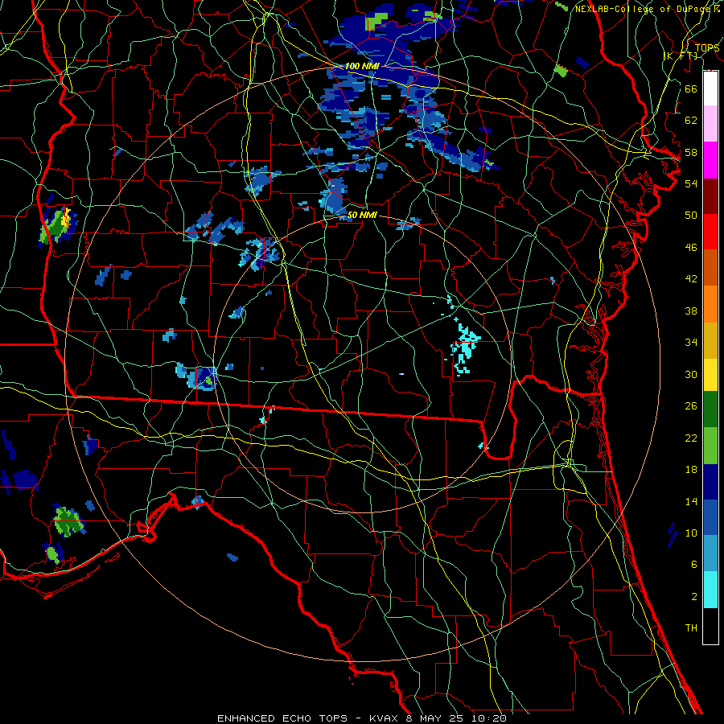Click the '10:20' timestamp text
Viewport: 724px width, 724px height.
pos(489,718)
